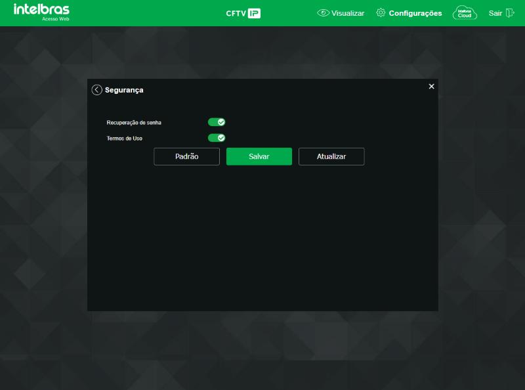This screenshot has width=525, height=390.
Task: Click the Configurações gear icon
Action: coord(381,12)
